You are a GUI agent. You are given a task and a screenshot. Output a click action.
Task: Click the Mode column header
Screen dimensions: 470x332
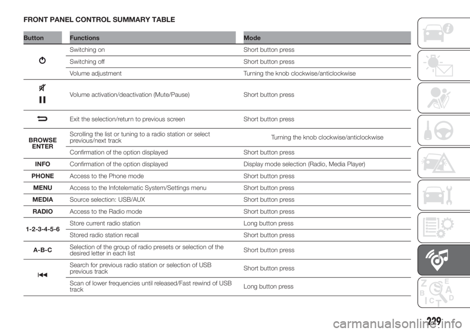252,38
